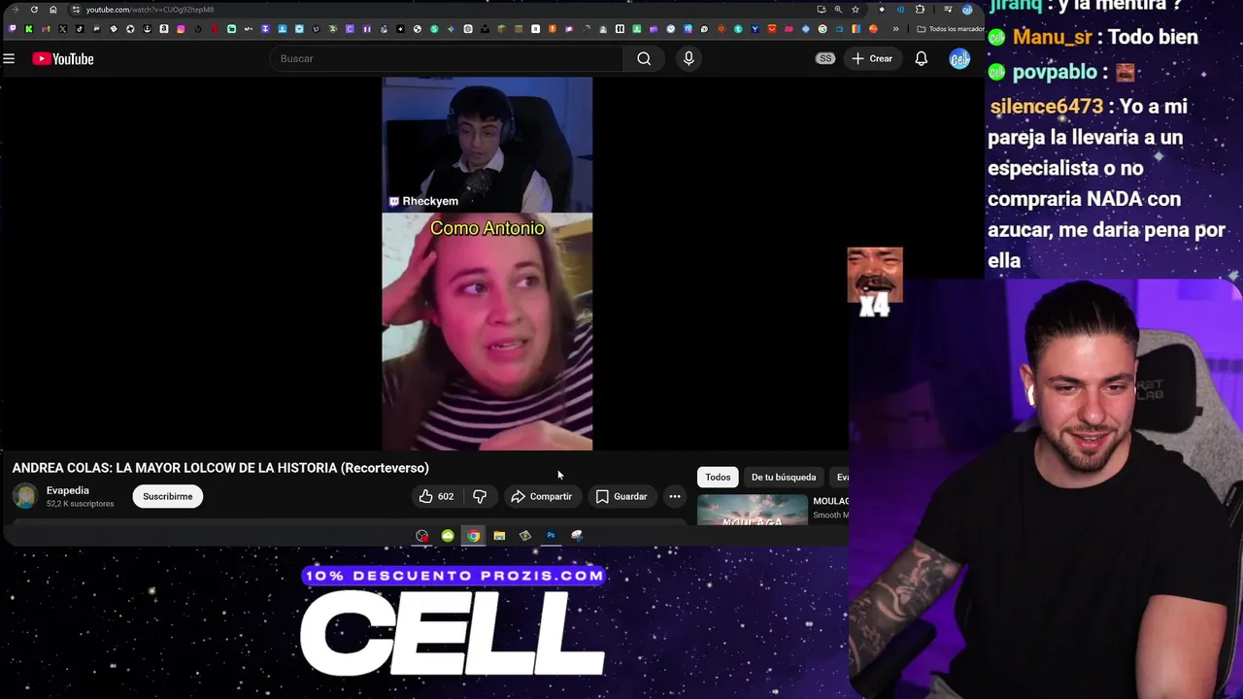Click the Crear button
The height and width of the screenshot is (699, 1243).
click(x=872, y=59)
